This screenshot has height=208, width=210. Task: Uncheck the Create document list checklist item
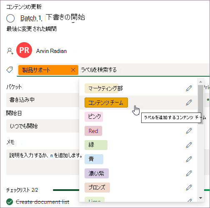10,202
